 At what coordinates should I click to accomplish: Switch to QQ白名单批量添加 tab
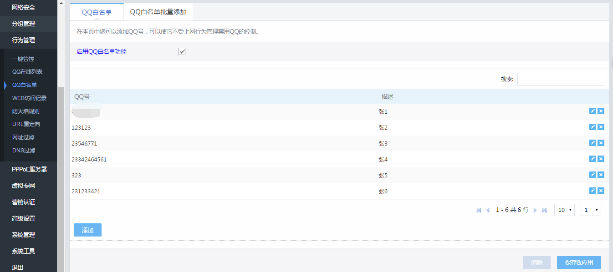158,12
